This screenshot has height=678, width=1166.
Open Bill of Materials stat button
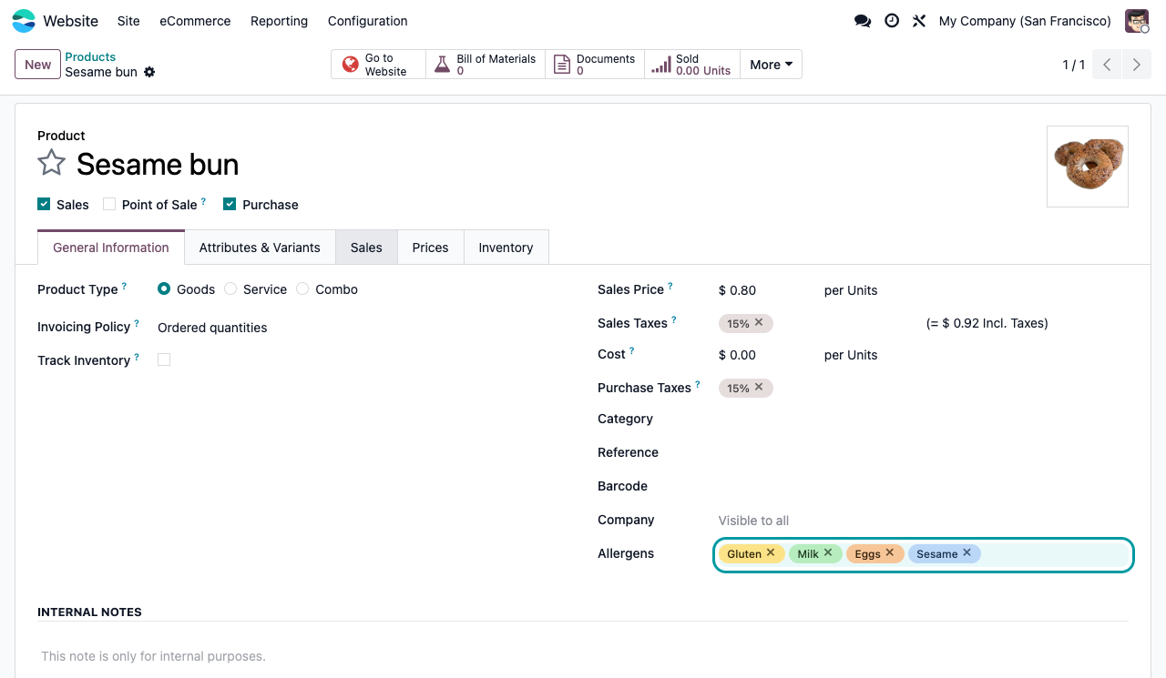pyautogui.click(x=486, y=65)
